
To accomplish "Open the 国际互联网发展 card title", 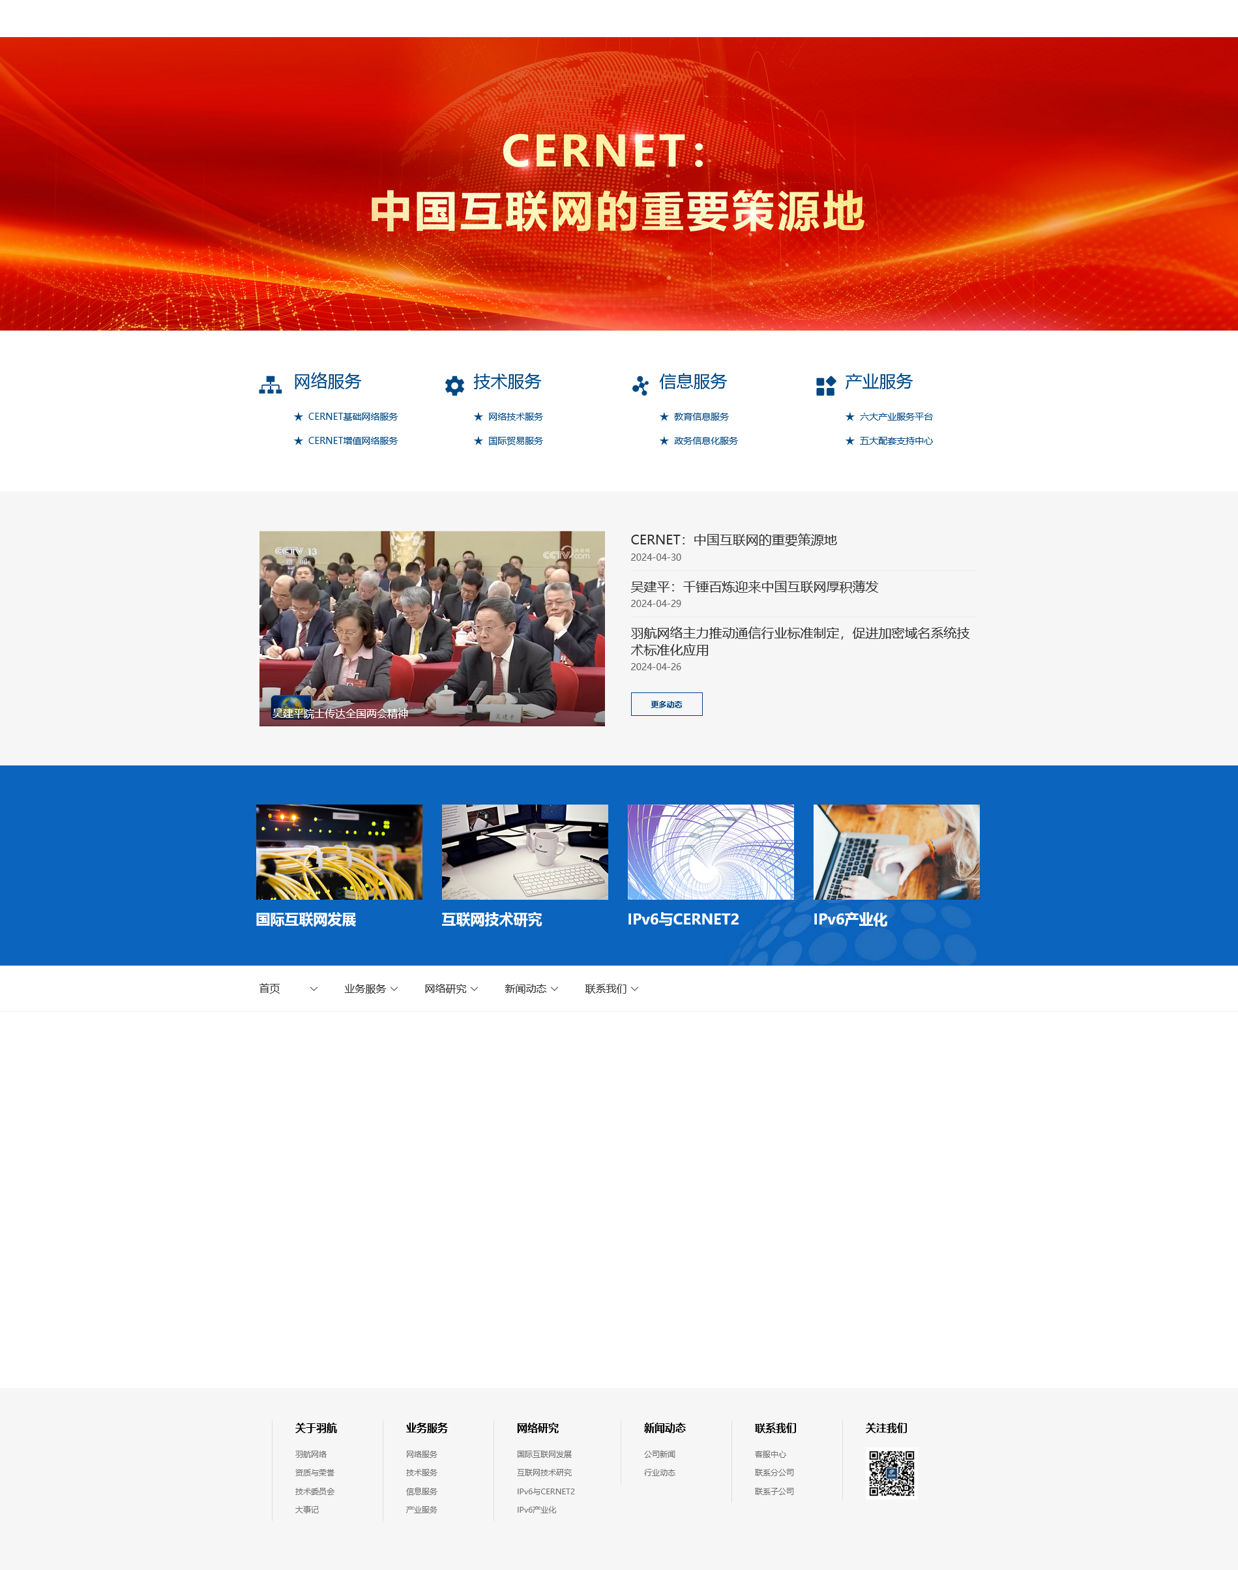I will (306, 919).
